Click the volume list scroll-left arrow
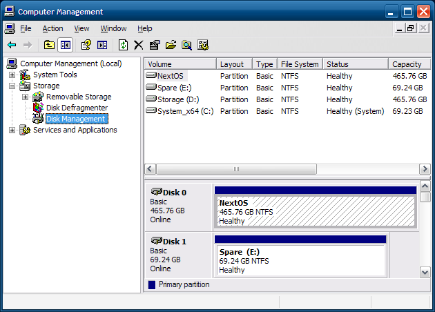 click(150, 169)
